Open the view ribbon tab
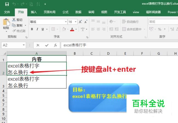178x123 pixels. tap(136, 12)
